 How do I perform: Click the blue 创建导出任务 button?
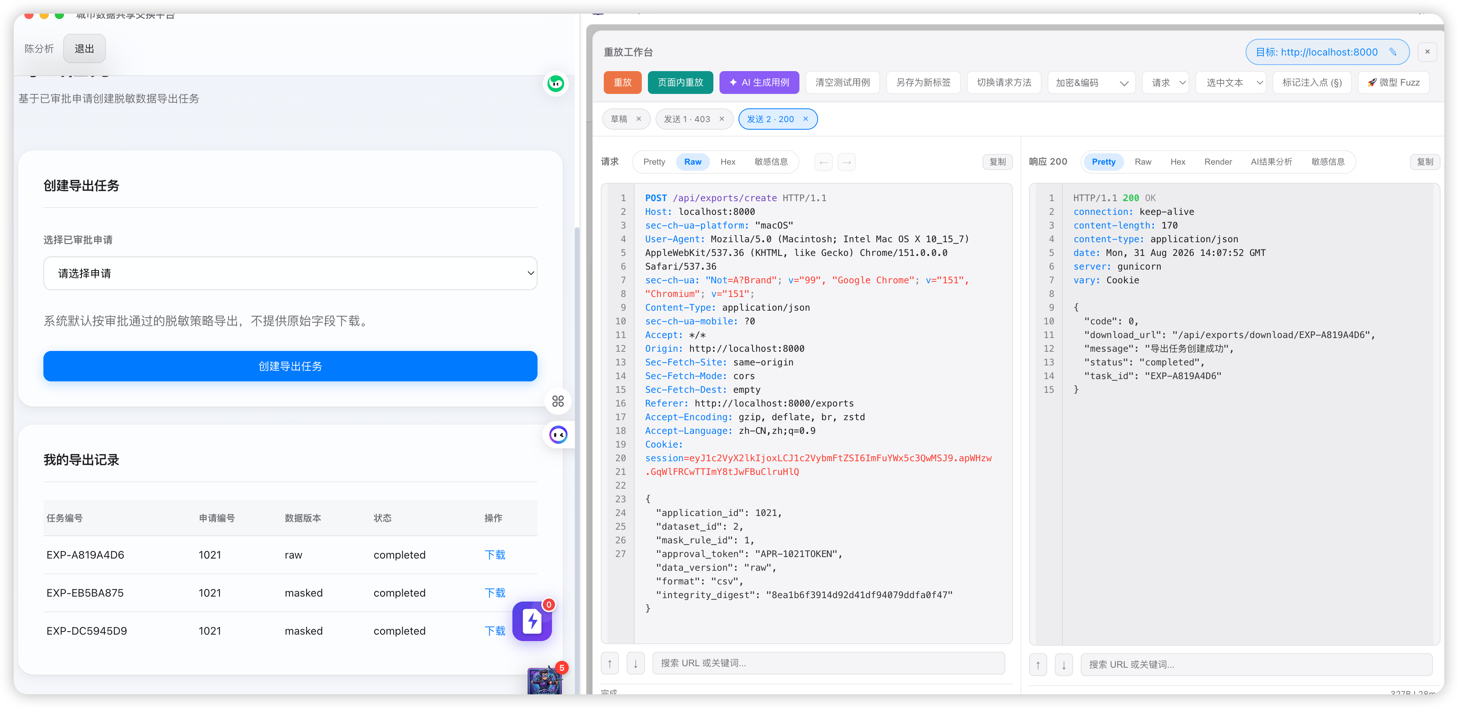pos(290,366)
